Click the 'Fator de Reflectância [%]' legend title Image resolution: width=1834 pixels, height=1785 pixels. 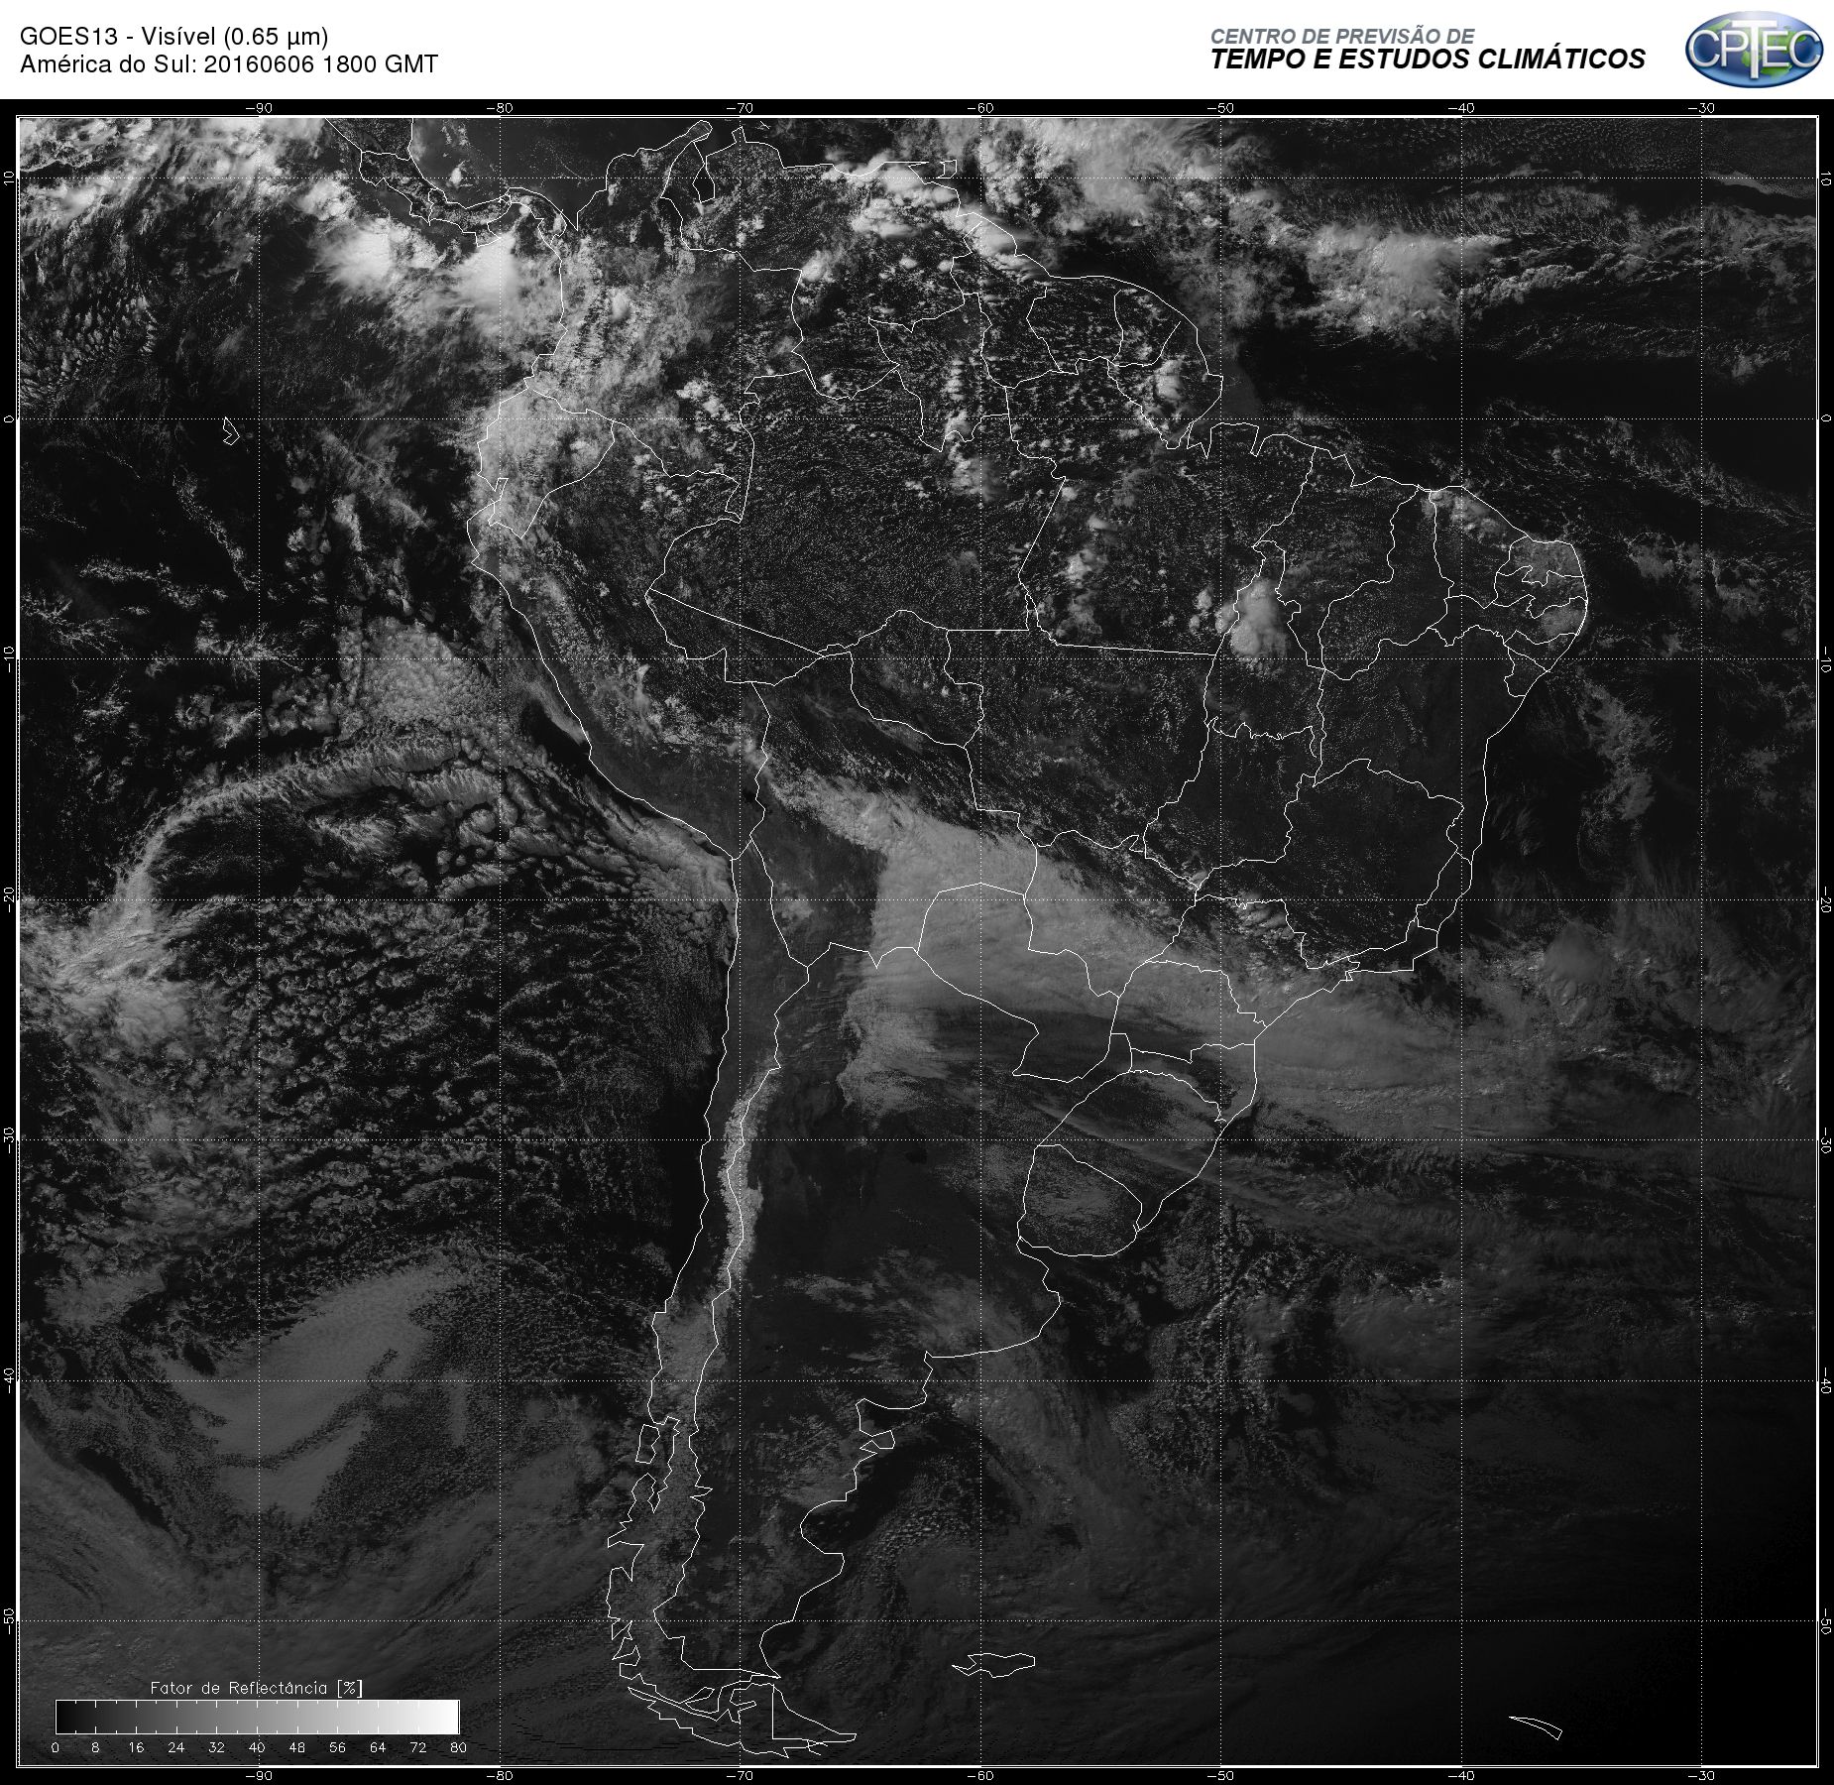[257, 1688]
